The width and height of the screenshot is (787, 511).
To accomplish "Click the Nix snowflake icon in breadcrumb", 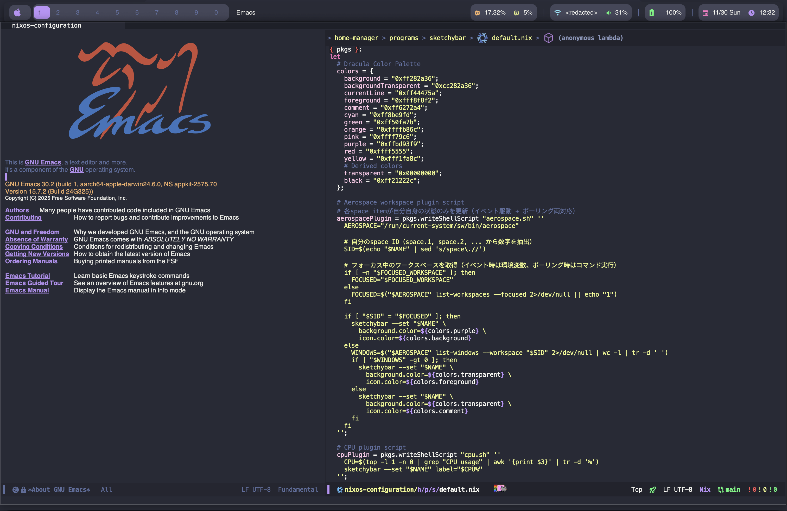I will pos(482,38).
